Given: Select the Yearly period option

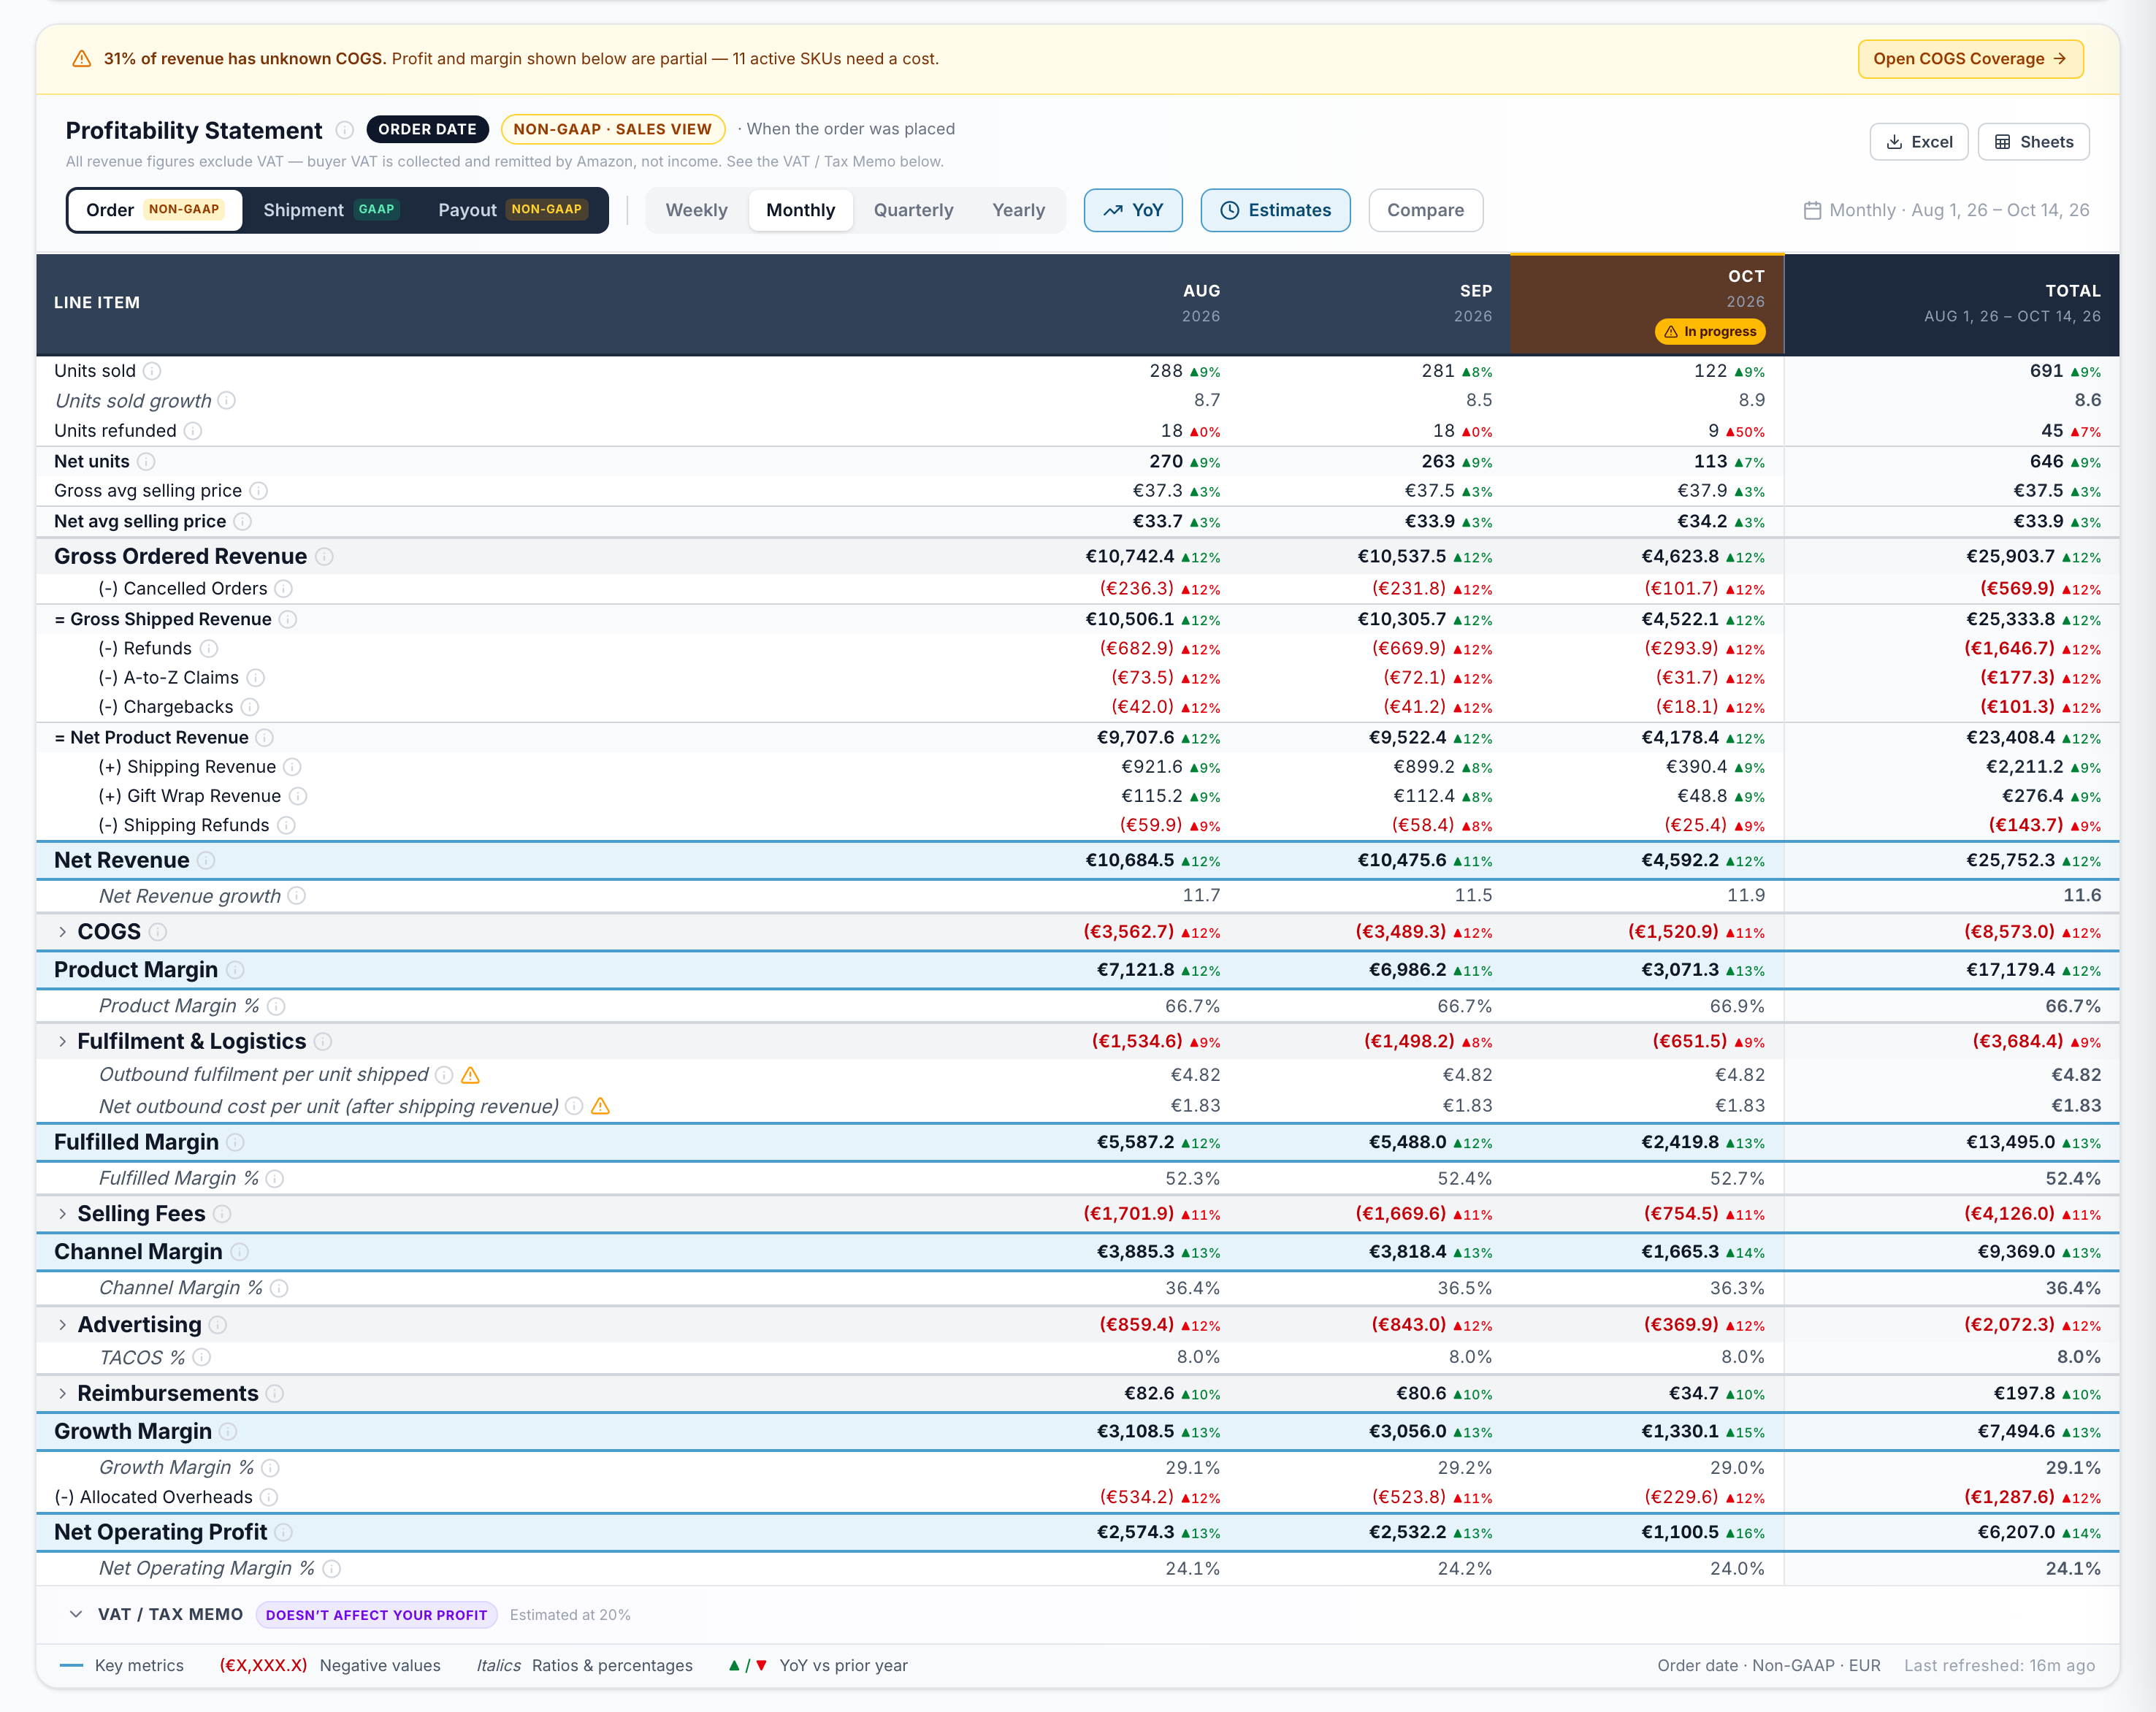Looking at the screenshot, I should (1018, 210).
